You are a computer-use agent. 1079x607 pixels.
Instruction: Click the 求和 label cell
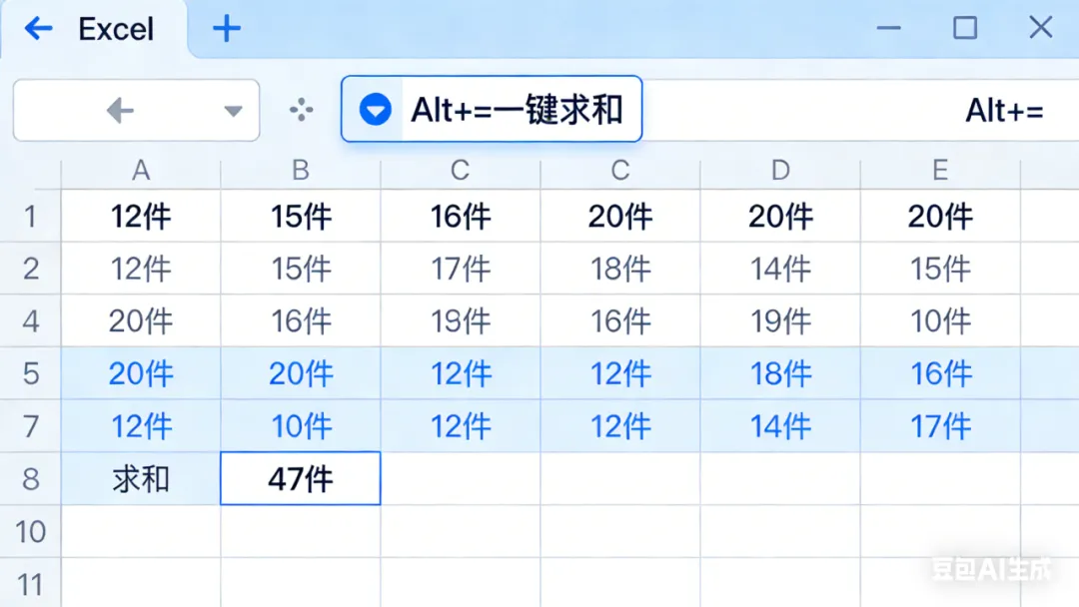click(141, 479)
